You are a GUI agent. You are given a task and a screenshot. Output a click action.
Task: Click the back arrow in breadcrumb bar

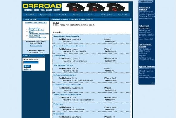click(131, 19)
